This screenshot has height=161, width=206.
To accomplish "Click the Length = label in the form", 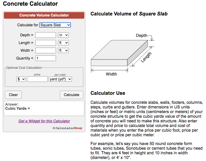I will tap(26, 43).
